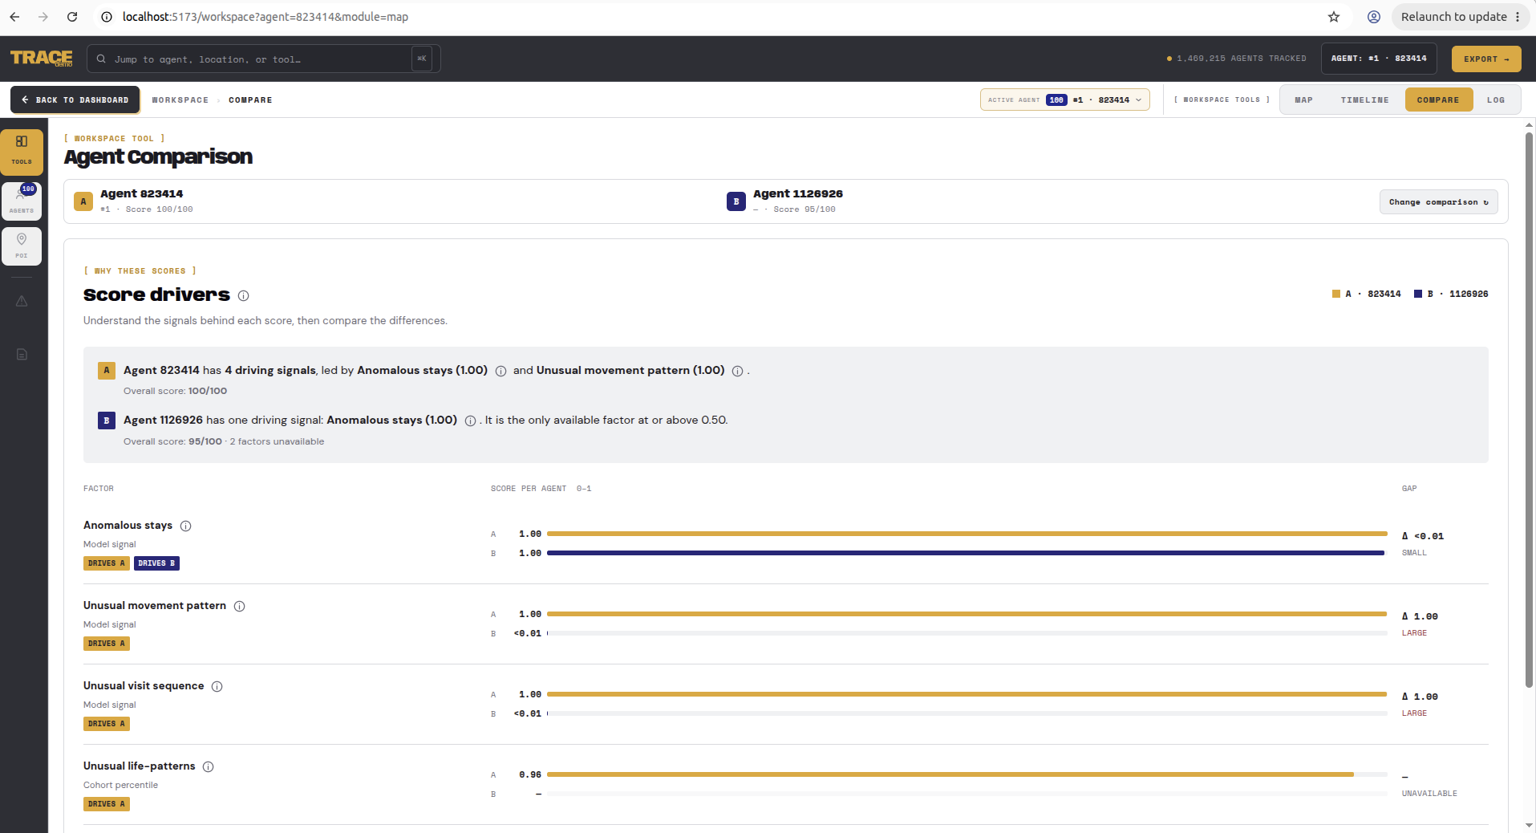Open the Agents sidebar panel

[22, 200]
